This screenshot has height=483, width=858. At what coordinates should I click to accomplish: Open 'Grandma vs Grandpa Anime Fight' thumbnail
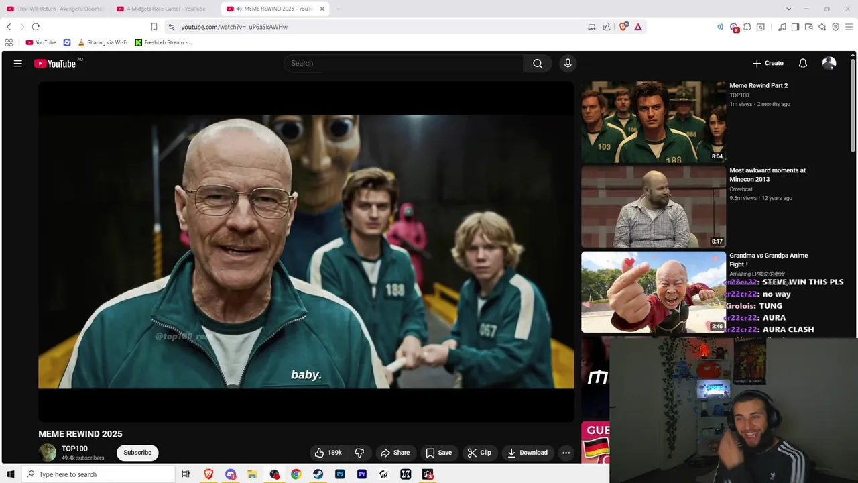click(654, 292)
